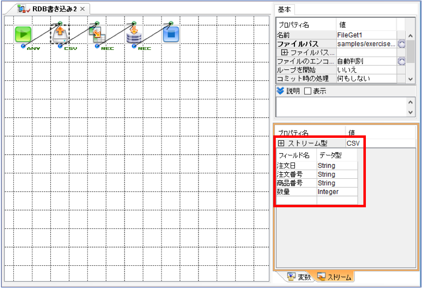The width and height of the screenshot is (422, 289).
Task: Click the file path value samples/exercise
Action: coord(366,44)
